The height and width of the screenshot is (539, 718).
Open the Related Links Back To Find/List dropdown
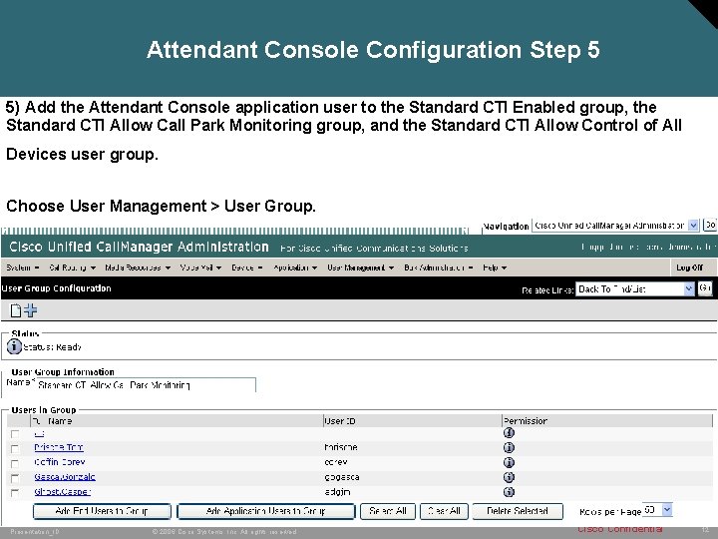click(x=635, y=288)
